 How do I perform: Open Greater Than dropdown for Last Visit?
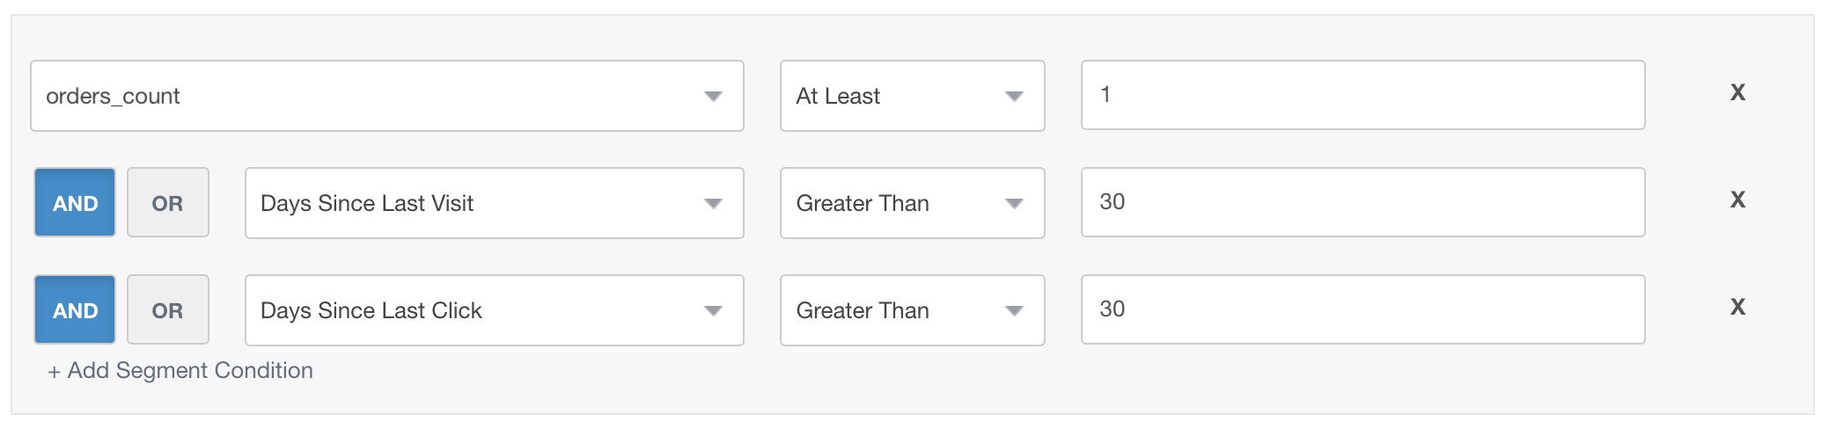(x=912, y=203)
